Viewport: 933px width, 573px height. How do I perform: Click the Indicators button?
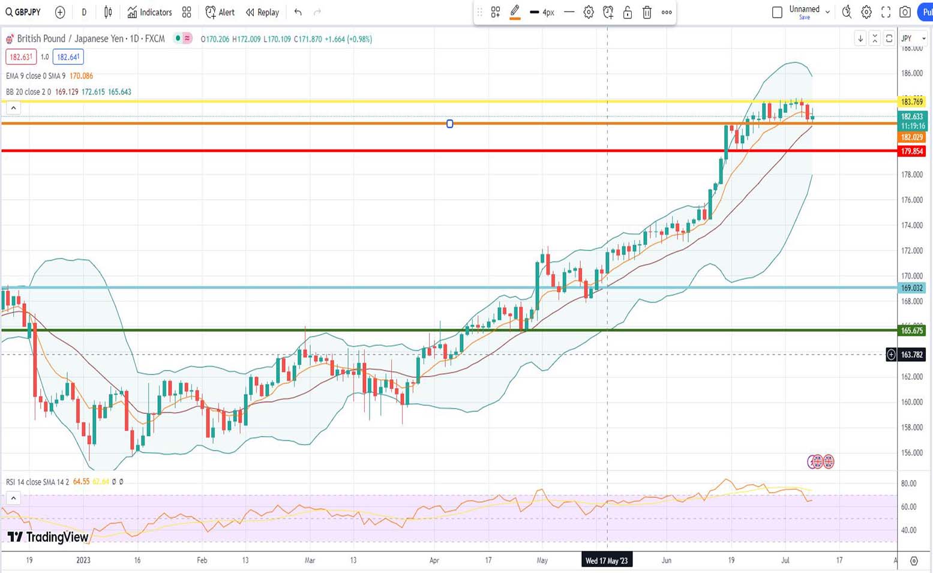[149, 12]
